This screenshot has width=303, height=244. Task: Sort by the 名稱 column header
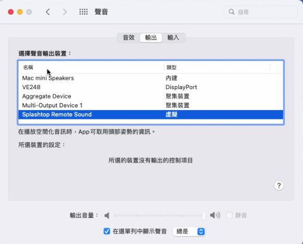(x=91, y=67)
